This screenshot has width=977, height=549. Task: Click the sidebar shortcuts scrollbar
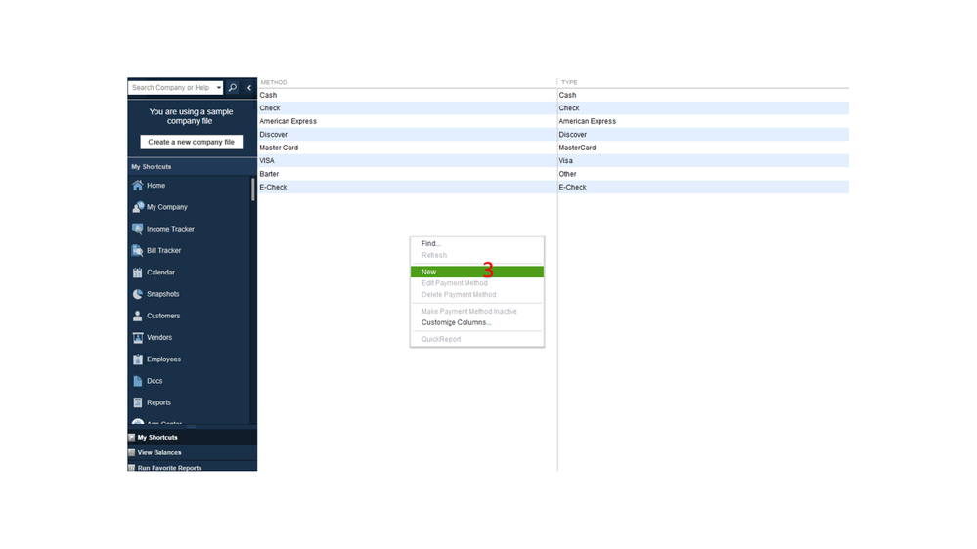(x=253, y=190)
